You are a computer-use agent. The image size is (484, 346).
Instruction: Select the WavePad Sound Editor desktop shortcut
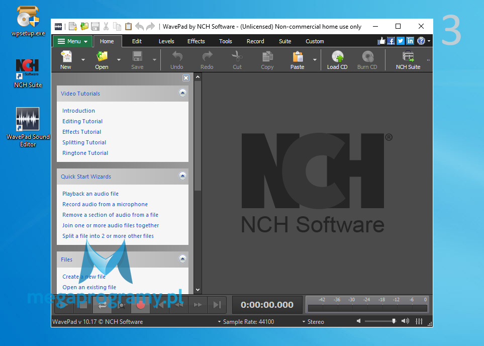point(28,127)
